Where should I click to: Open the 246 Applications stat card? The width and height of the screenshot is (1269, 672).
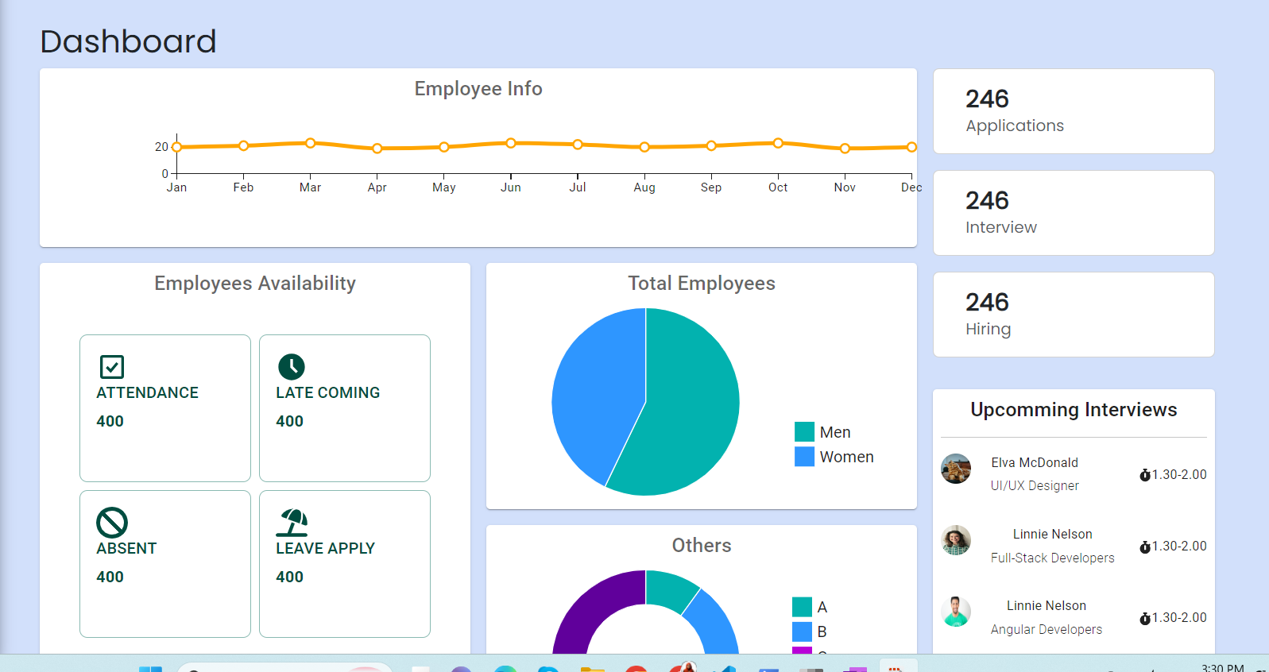1074,111
